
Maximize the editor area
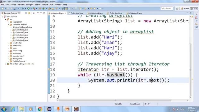click(191, 13)
